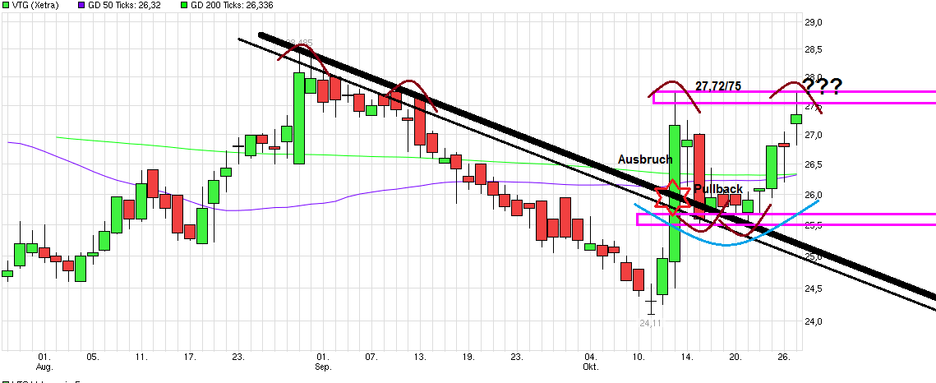Click the '10.' date axis label
This screenshot has height=383, width=936.
pyautogui.click(x=639, y=357)
